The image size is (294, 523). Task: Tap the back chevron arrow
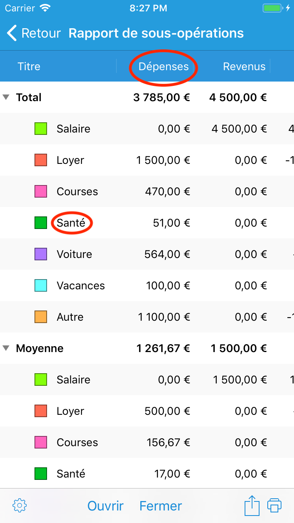click(12, 33)
